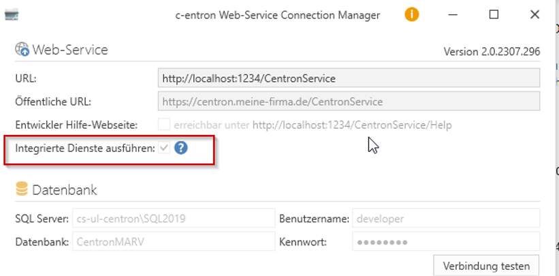This screenshot has width=559, height=276.
Task: Focus the Benutzername field
Action: tap(445, 219)
